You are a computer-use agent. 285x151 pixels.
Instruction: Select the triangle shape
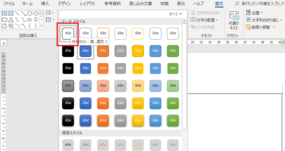coord(11,20)
